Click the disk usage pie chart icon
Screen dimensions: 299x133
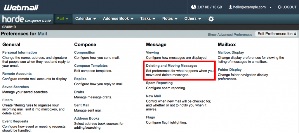(x=193, y=7)
